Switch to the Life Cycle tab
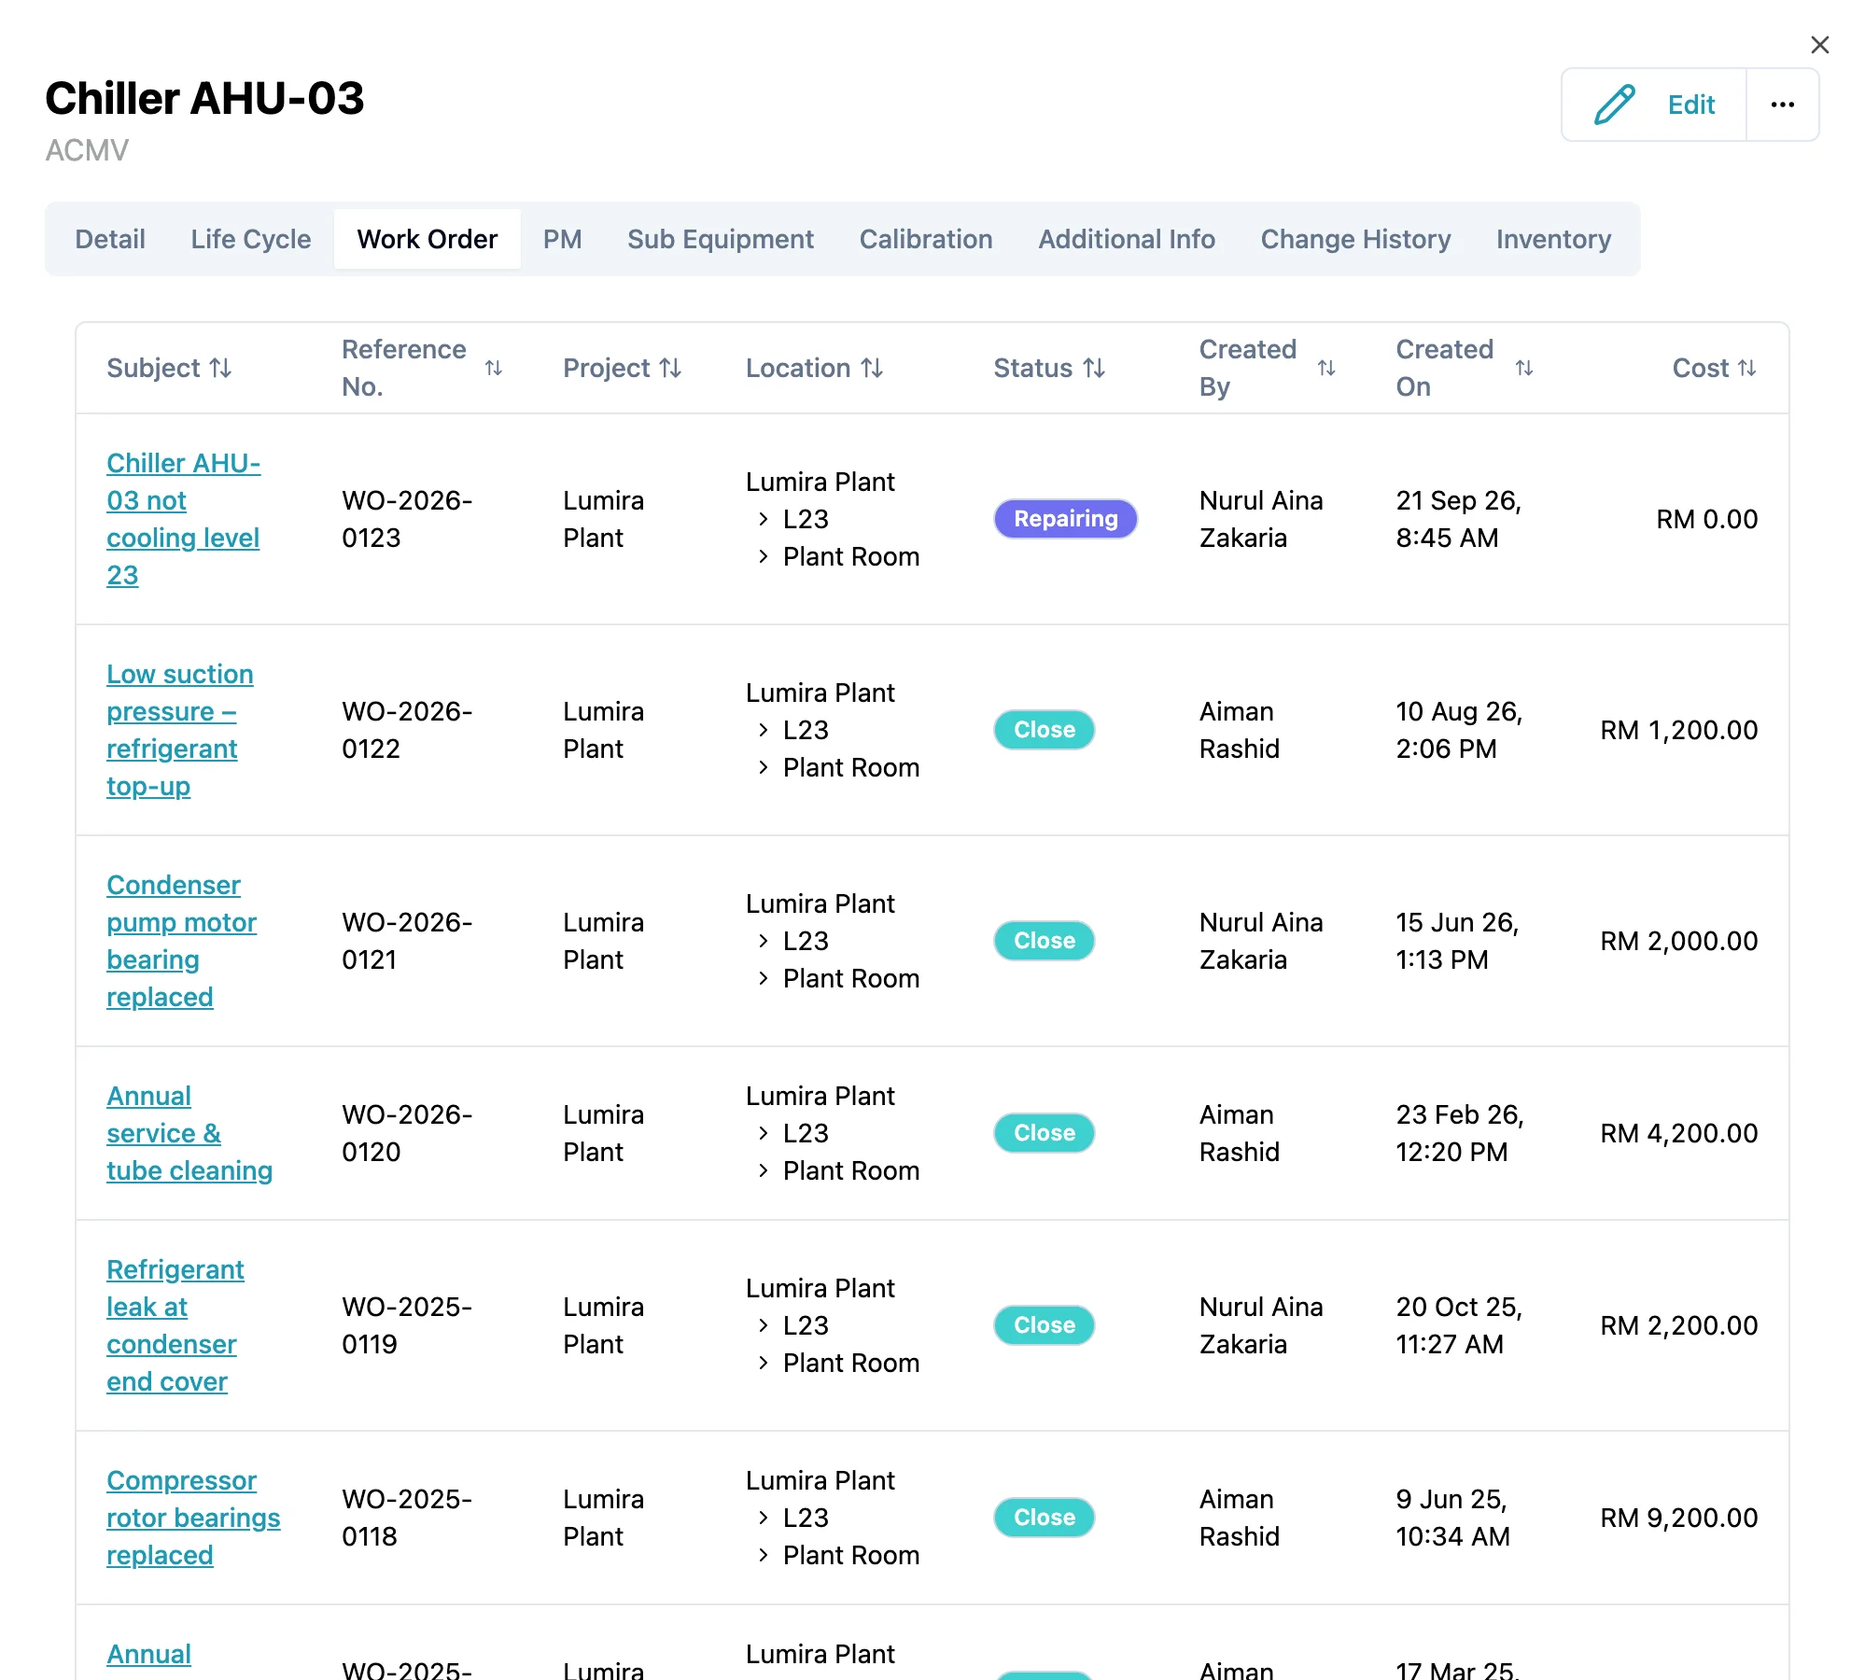 point(251,239)
